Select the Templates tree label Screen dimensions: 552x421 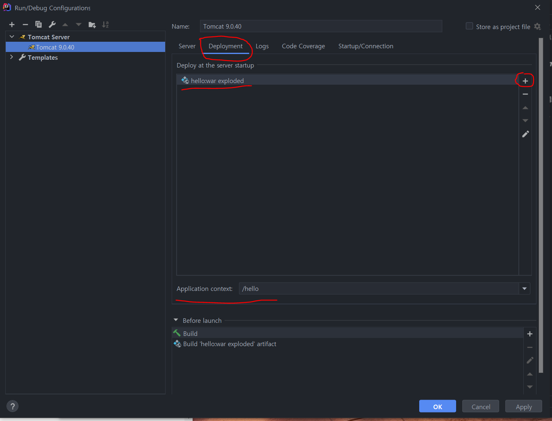tap(43, 57)
